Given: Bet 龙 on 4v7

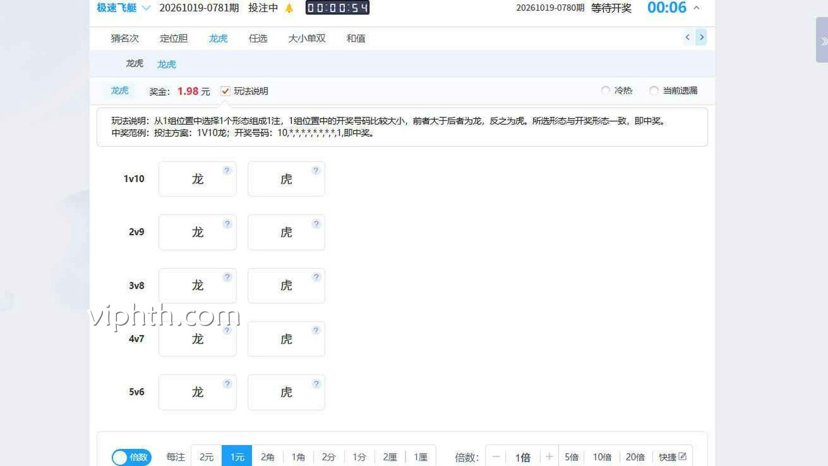Looking at the screenshot, I should (x=198, y=339).
